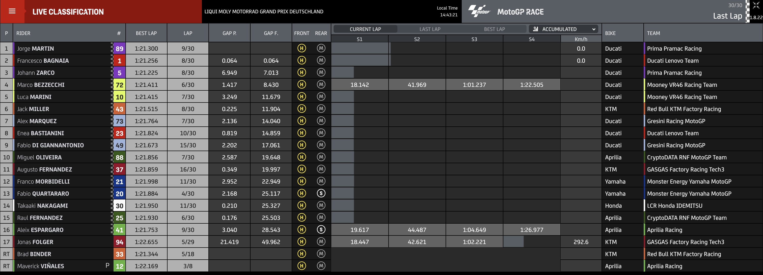Sort by RIDER column header
Viewport: 763px width, 275px height.
pos(23,33)
